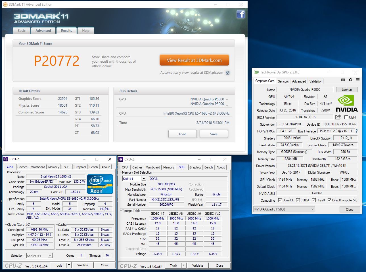Click Validate in right CPU-Z window
This screenshot has width=366, height=272.
(198, 265)
